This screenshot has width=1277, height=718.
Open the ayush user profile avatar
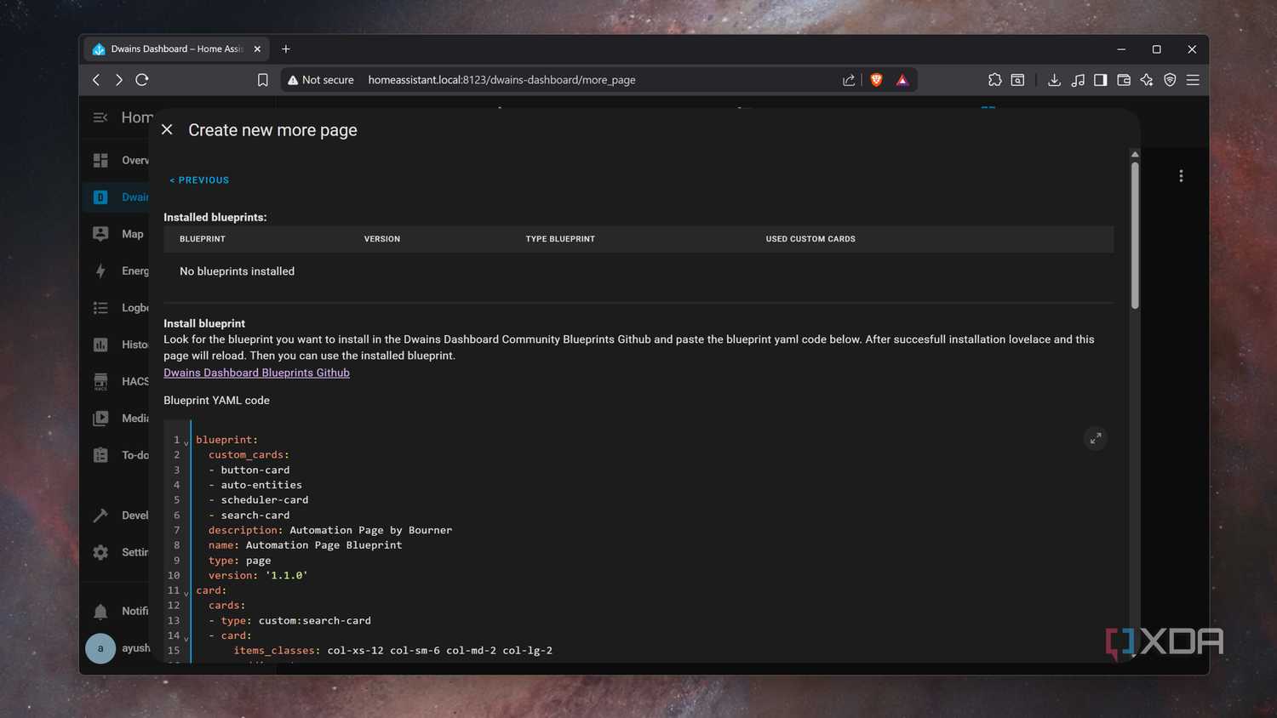click(100, 648)
